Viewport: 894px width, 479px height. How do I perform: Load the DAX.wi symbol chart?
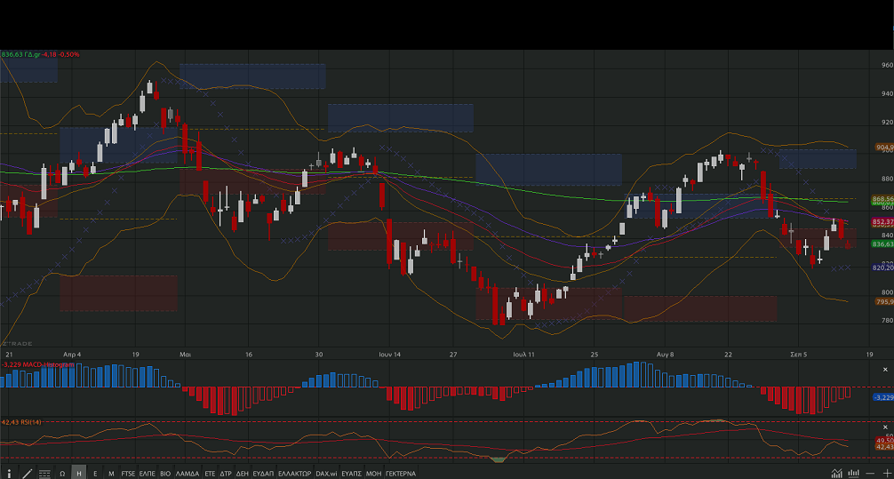[x=327, y=474]
